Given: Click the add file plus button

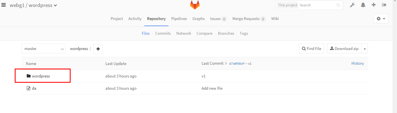Looking at the screenshot, I should (x=98, y=49).
